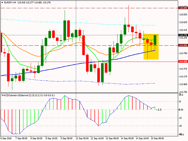Click the 116.000 price level label
188x141 pixels.
pyautogui.click(x=183, y=8)
